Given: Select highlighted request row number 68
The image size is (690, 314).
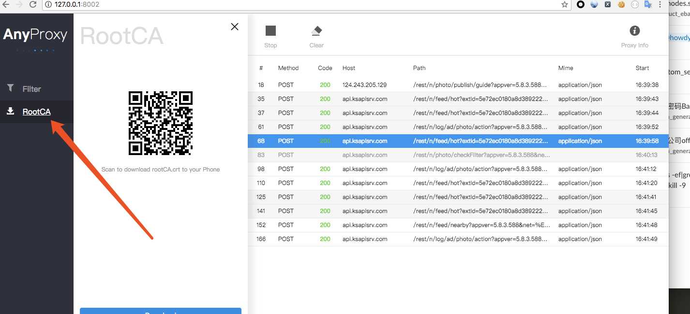Looking at the screenshot, I should point(458,141).
